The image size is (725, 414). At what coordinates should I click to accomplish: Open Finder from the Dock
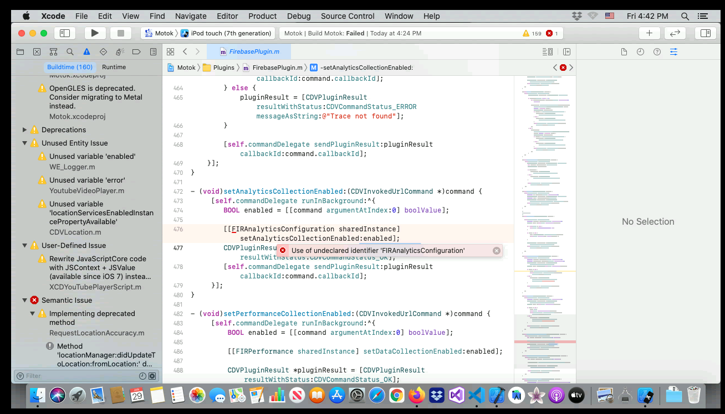[38, 395]
